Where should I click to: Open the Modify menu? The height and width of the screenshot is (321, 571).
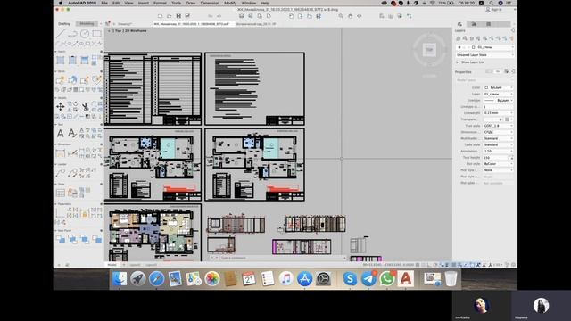point(230,3)
